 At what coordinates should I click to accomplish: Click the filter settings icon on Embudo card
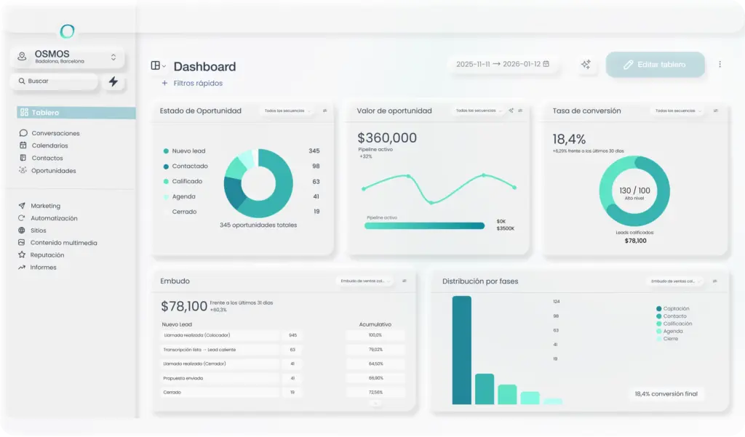pos(405,281)
